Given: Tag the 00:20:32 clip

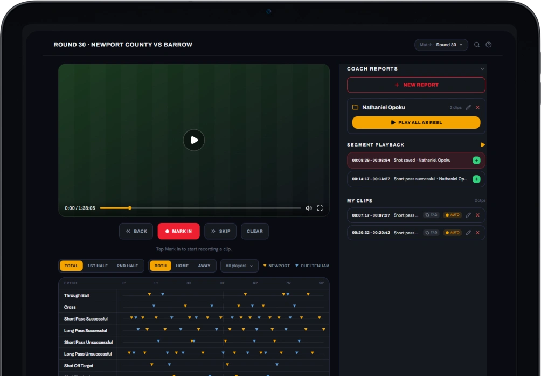Looking at the screenshot, I should [431, 233].
